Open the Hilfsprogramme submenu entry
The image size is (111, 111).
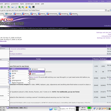coord(19,80)
